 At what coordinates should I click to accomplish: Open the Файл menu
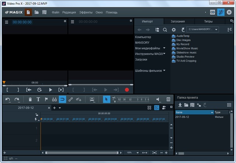(x=56, y=13)
